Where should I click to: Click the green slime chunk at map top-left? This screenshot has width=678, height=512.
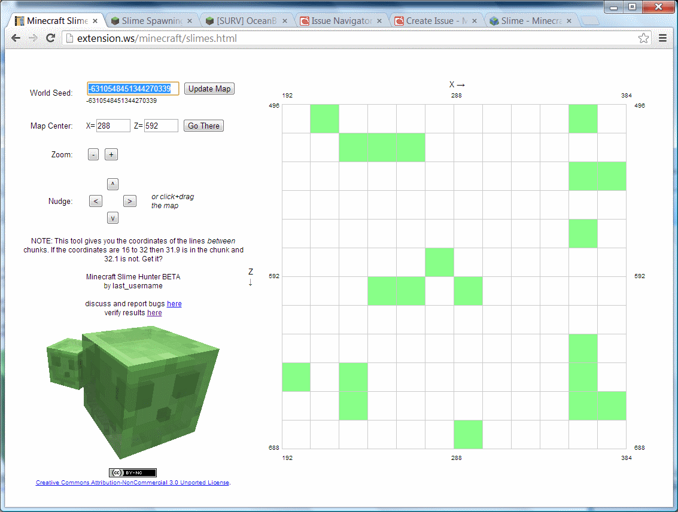325,118
